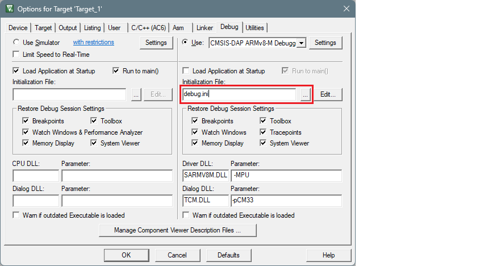
Task: Switch to the Listing tab
Action: click(92, 28)
